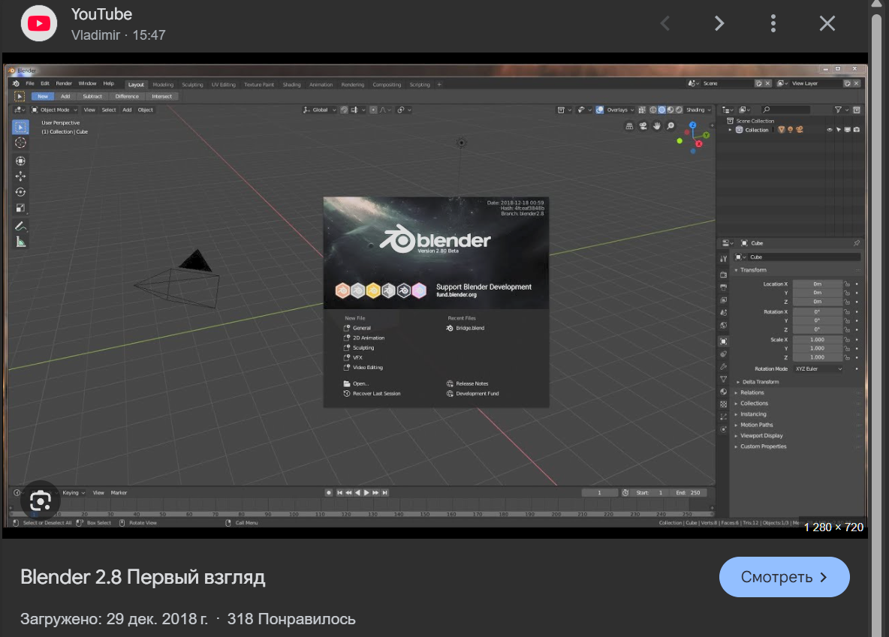The height and width of the screenshot is (637, 889).
Task: Open the Output printer properties tab
Action: (724, 287)
